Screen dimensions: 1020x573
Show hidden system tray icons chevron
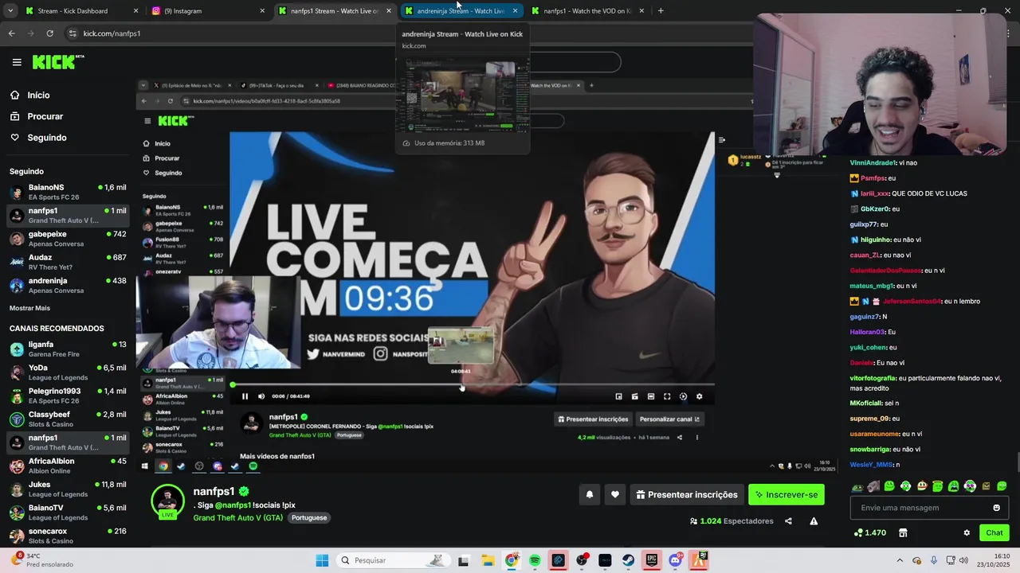tap(900, 560)
